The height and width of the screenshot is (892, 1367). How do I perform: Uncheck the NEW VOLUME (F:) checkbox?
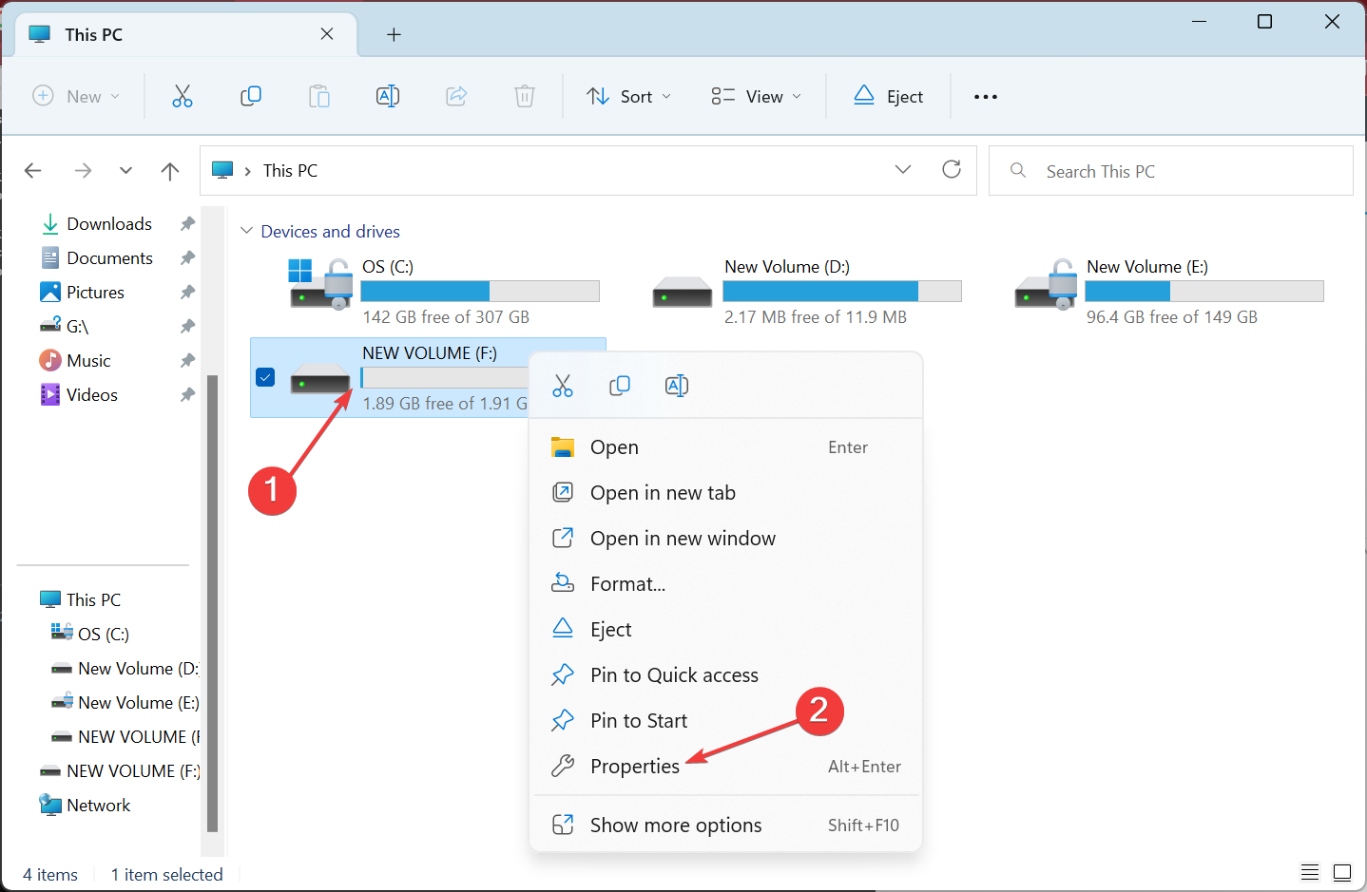[266, 377]
